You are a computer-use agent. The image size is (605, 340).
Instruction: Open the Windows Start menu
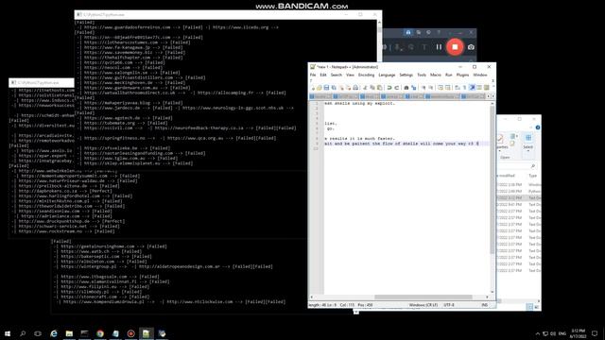(x=8, y=333)
